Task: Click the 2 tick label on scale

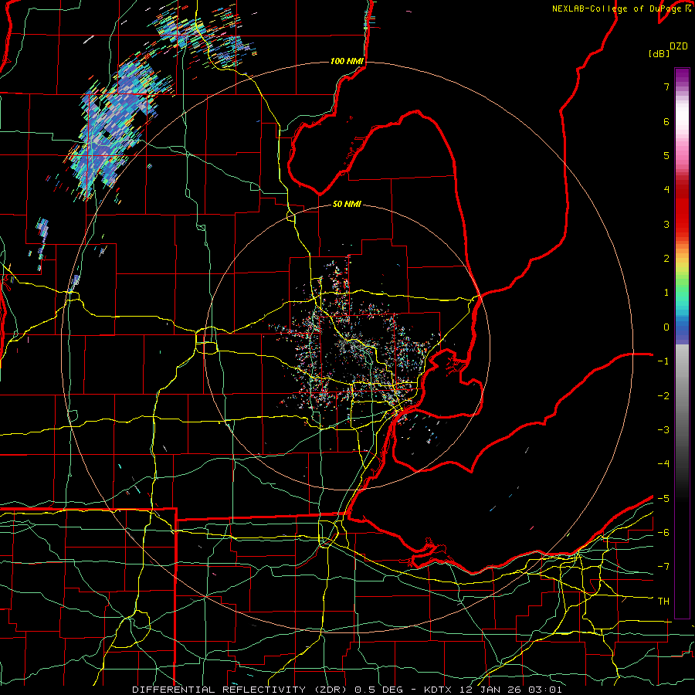Action: [x=666, y=259]
